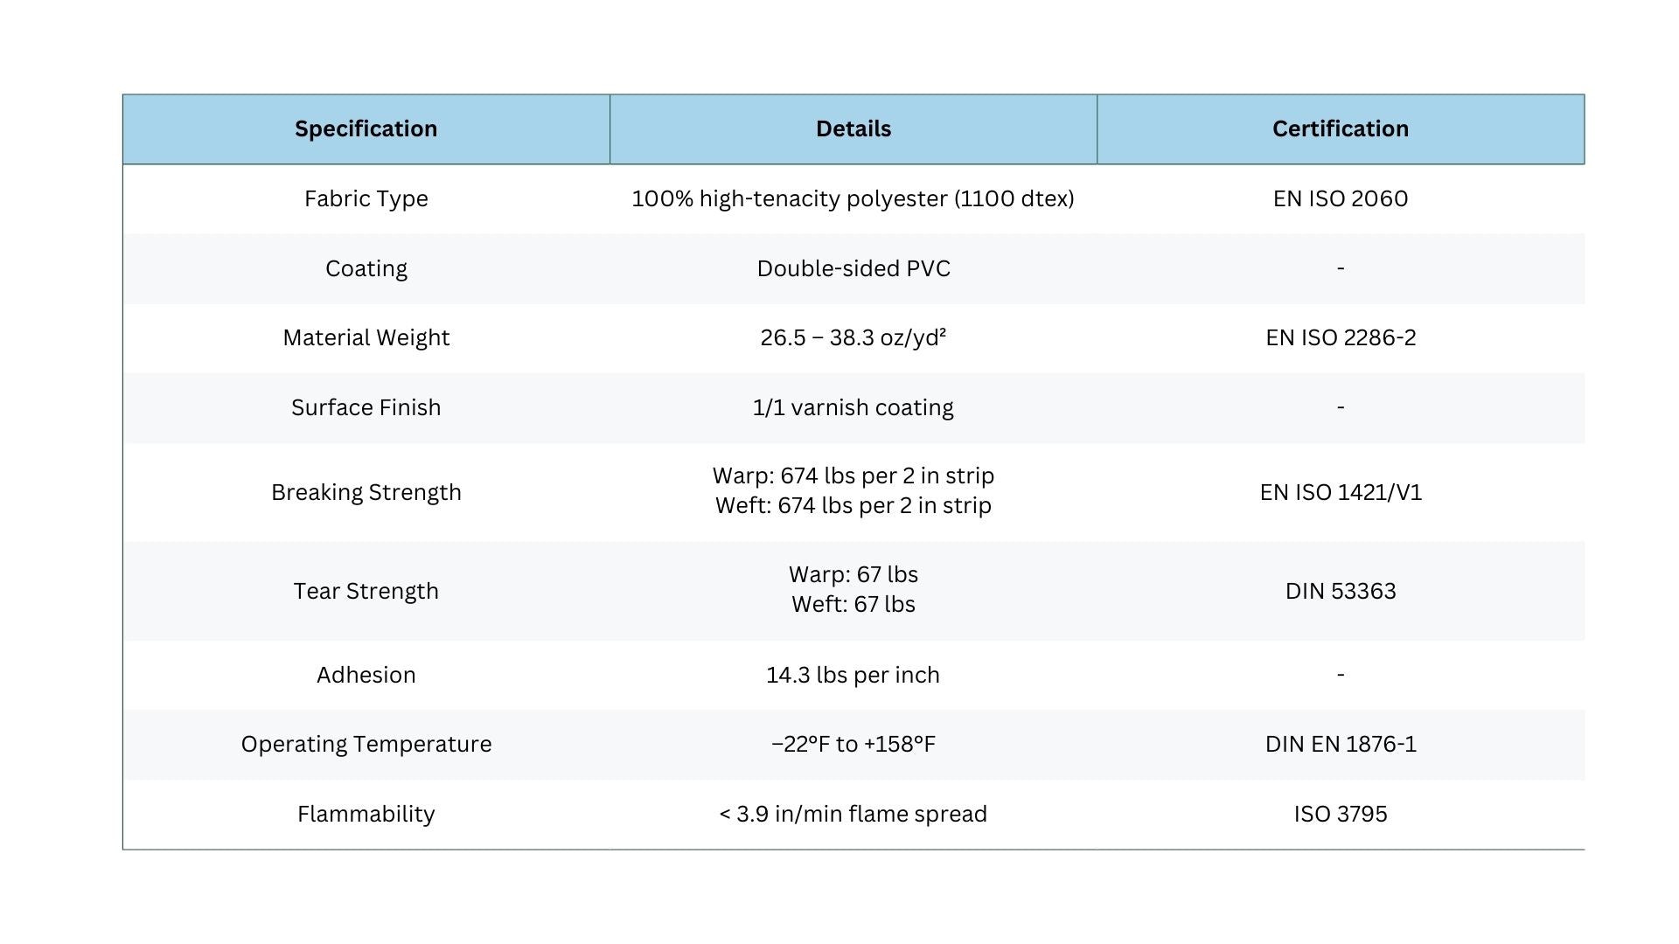
Task: Click the DIN 53363 certification cell
Action: tap(1340, 592)
